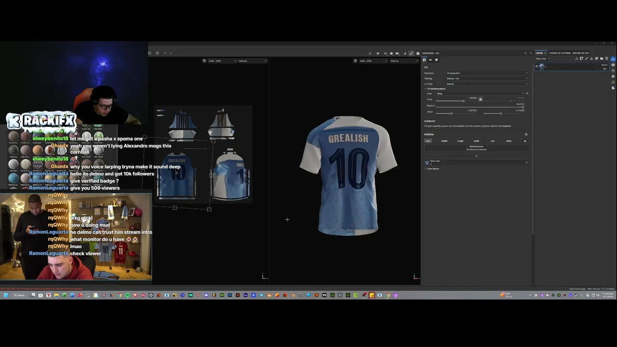Image resolution: width=617 pixels, height=347 pixels.
Task: Open the layer opacity 100 dropdown
Action: 605,69
